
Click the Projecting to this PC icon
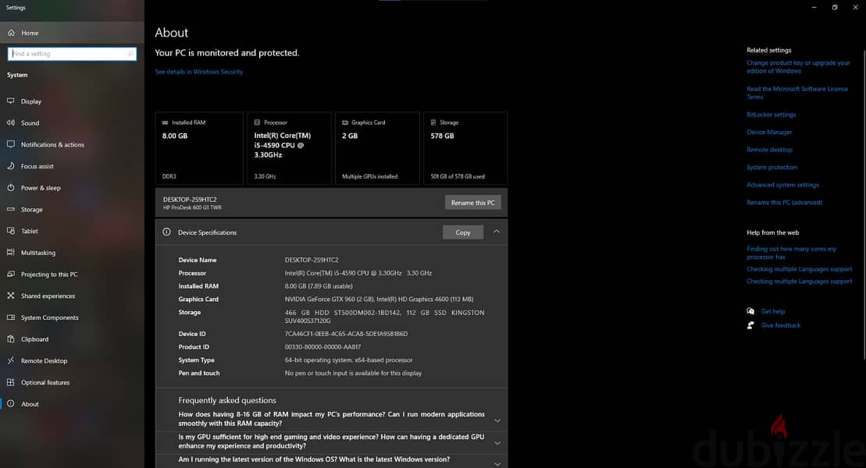tap(10, 274)
